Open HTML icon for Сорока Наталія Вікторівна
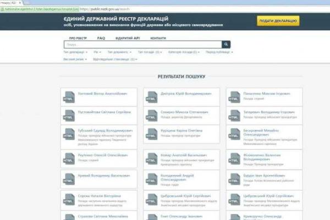 coord(69,200)
